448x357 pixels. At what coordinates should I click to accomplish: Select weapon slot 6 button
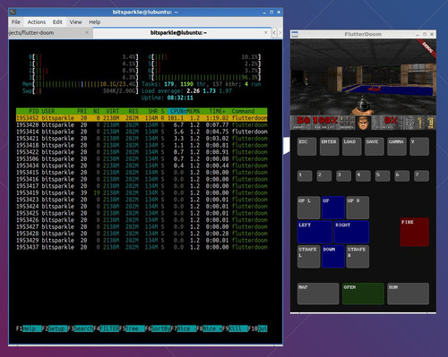tap(401, 176)
